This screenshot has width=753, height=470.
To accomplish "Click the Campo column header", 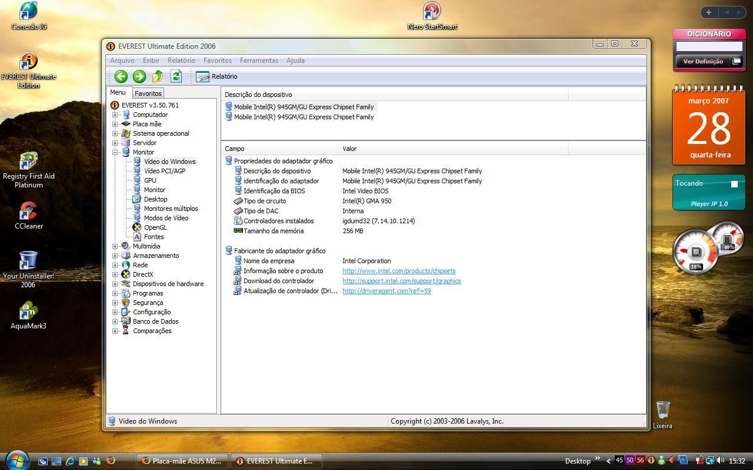I will pyautogui.click(x=280, y=149).
